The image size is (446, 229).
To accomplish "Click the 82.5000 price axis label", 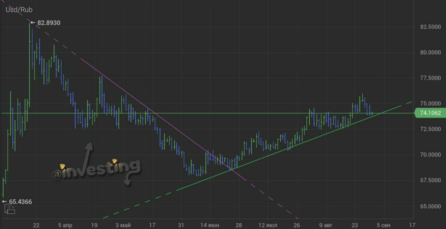I will (x=431, y=27).
